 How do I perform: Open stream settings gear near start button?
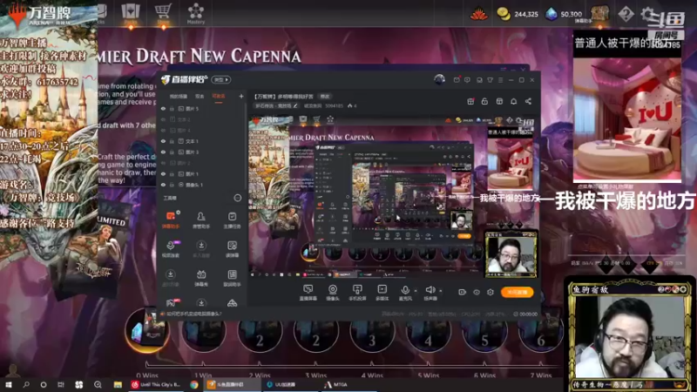click(491, 292)
